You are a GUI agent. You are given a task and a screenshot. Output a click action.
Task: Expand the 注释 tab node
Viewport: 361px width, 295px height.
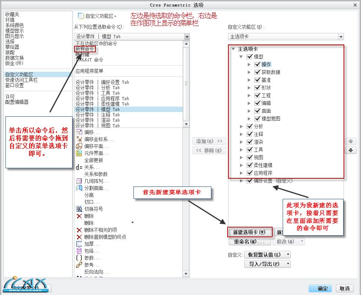pyautogui.click(x=241, y=134)
